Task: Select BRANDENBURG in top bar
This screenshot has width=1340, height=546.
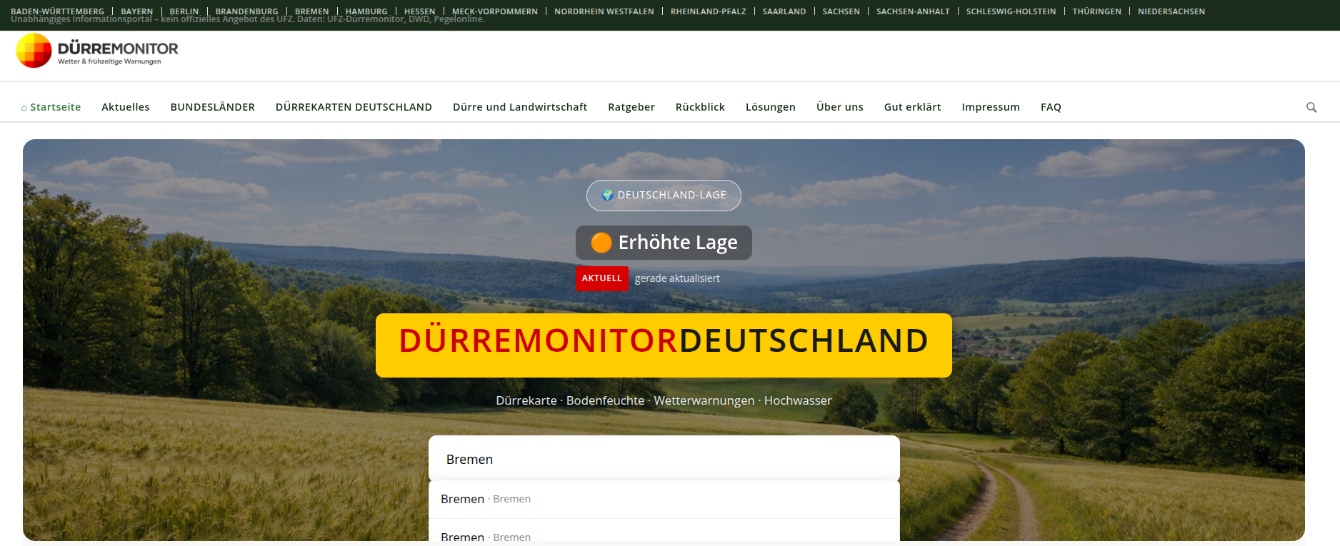Action: (247, 11)
